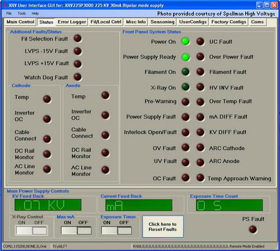Click the Current Feed Back mA display

139,205
